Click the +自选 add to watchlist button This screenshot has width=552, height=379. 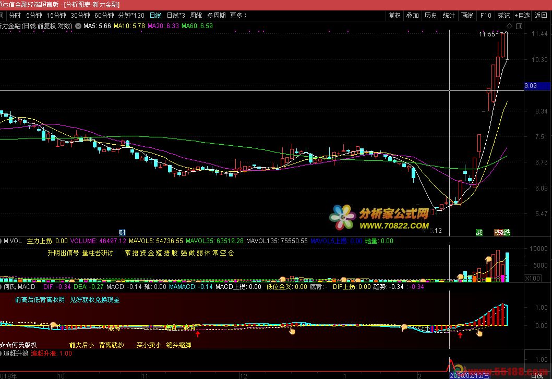click(x=521, y=16)
